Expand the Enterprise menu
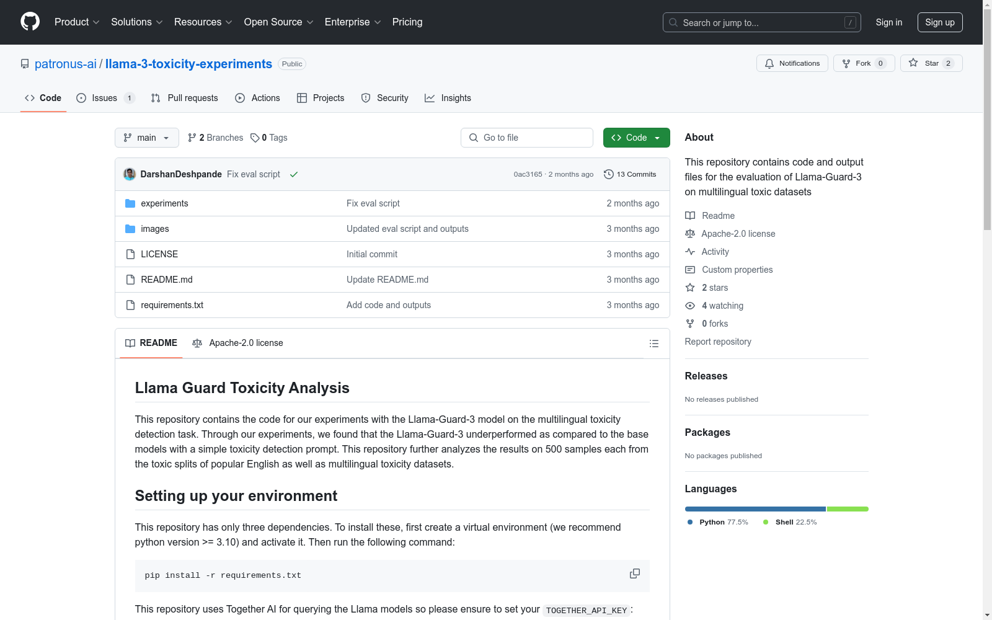This screenshot has height=620, width=992. click(x=353, y=22)
